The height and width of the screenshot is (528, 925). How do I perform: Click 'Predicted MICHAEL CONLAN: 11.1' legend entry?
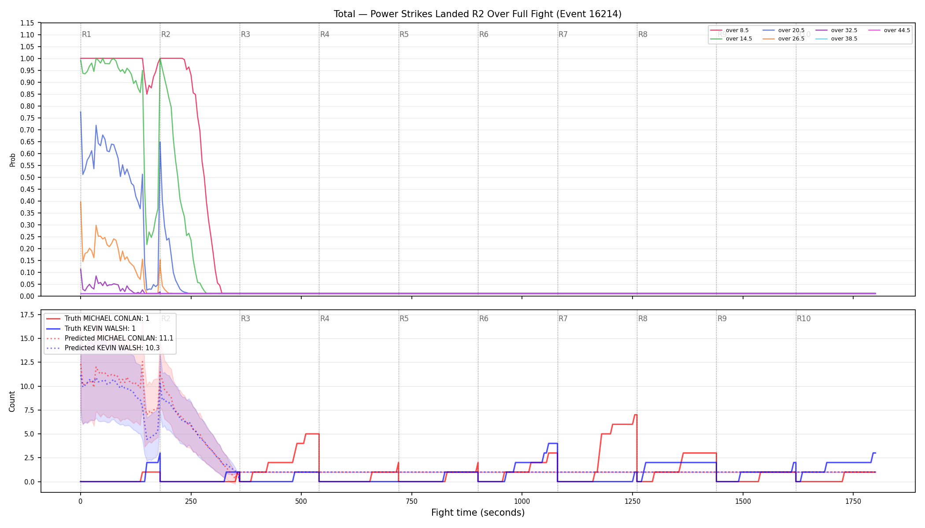pyautogui.click(x=110, y=338)
